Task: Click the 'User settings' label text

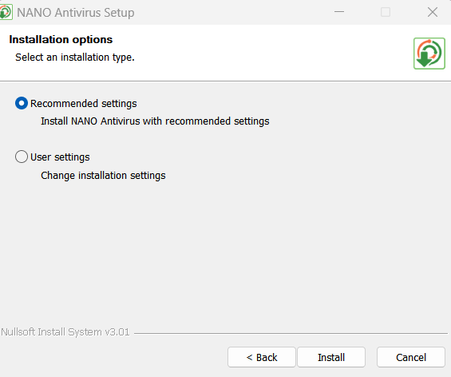Action: (60, 157)
